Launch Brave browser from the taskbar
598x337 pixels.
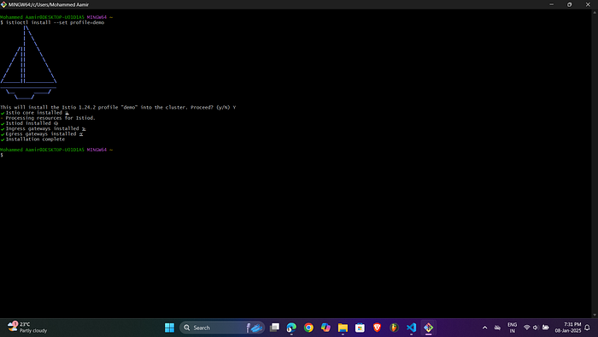378,328
